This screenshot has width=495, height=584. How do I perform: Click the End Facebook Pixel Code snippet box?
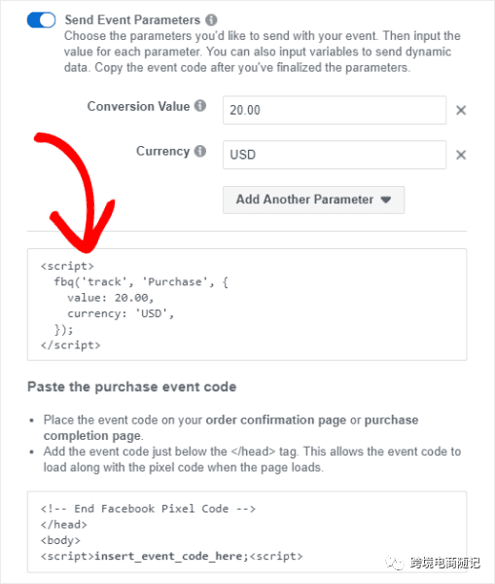[x=247, y=531]
